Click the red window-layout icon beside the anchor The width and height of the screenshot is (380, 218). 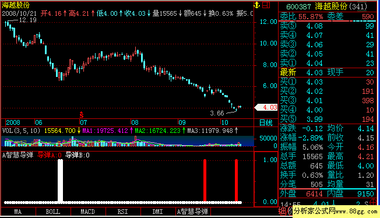[266, 5]
